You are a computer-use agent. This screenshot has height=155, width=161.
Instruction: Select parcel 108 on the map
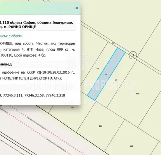137,94
